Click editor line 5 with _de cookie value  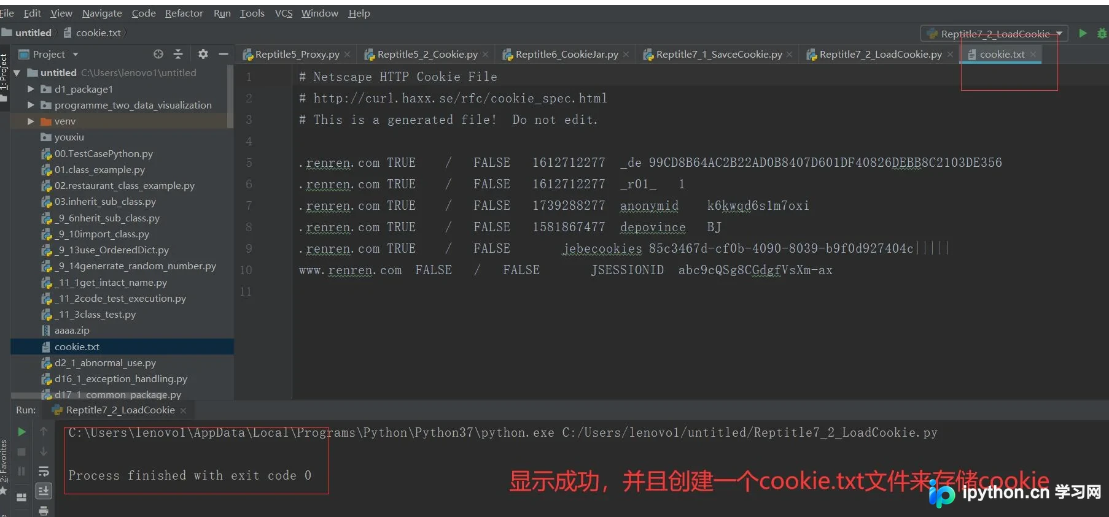(x=650, y=163)
